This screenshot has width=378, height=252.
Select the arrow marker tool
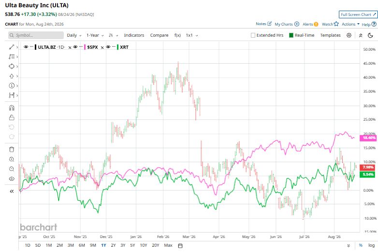pos(12,76)
